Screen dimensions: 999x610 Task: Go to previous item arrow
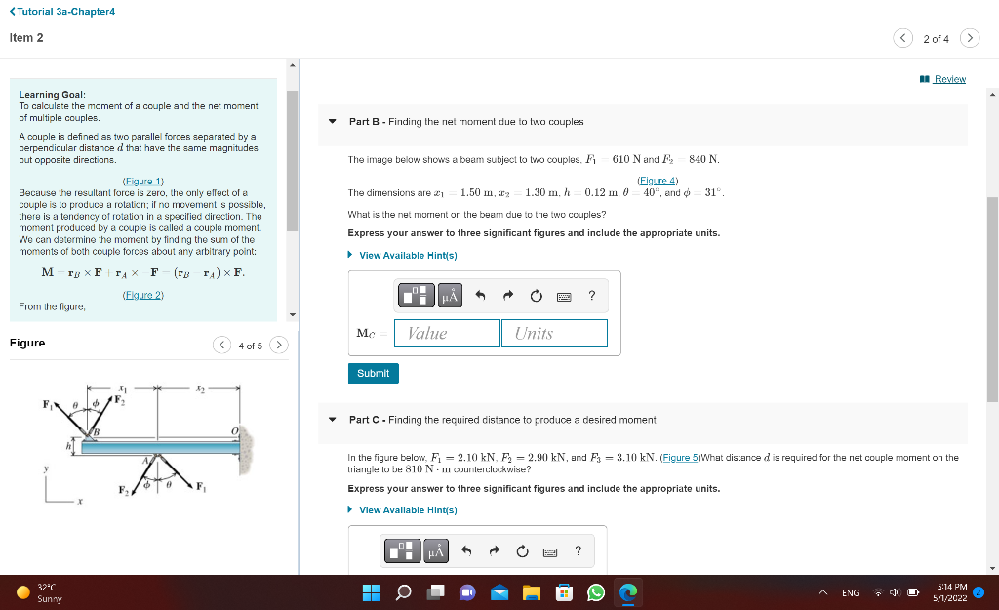point(902,38)
